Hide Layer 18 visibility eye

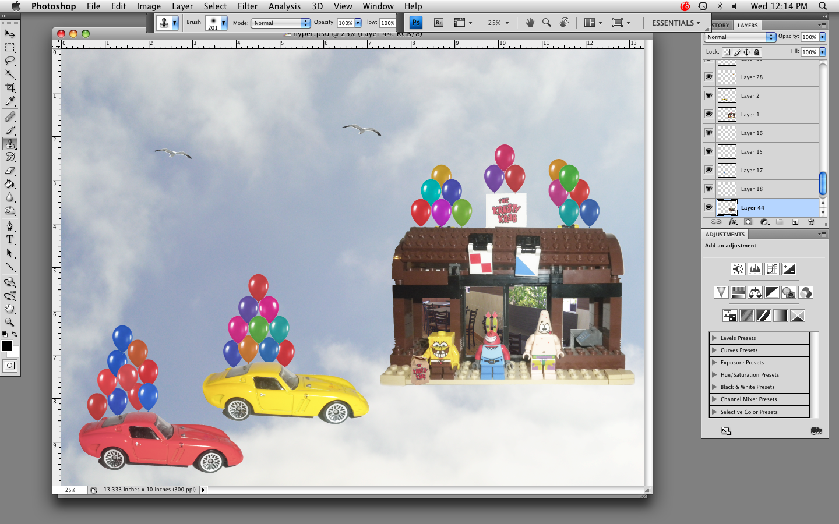coord(708,189)
